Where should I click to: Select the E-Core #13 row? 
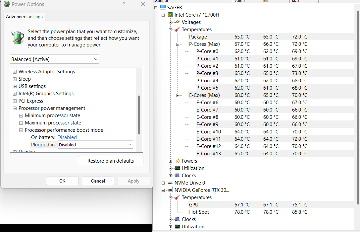(x=275, y=154)
